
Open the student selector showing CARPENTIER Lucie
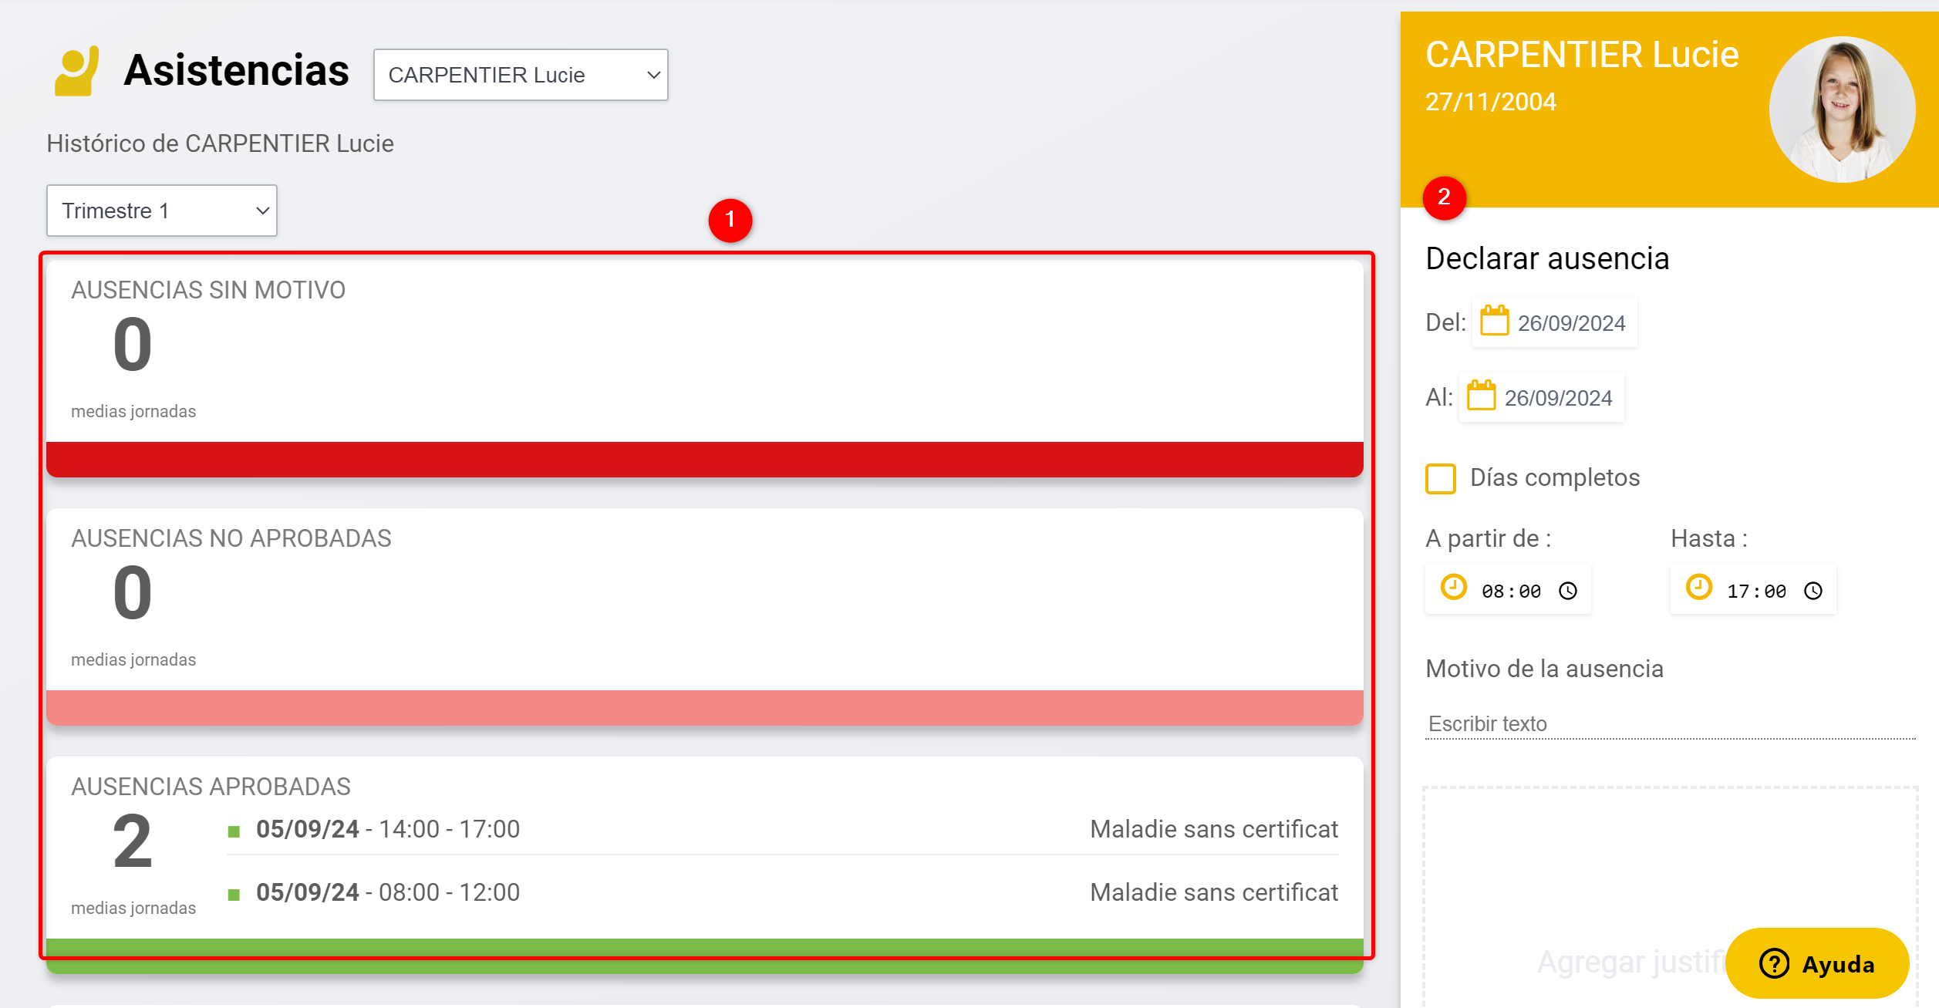(521, 74)
